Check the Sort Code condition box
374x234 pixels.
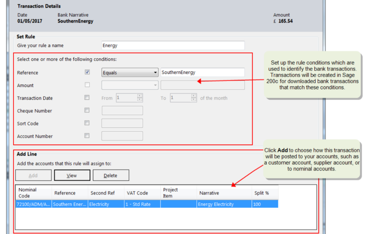[x=87, y=123]
